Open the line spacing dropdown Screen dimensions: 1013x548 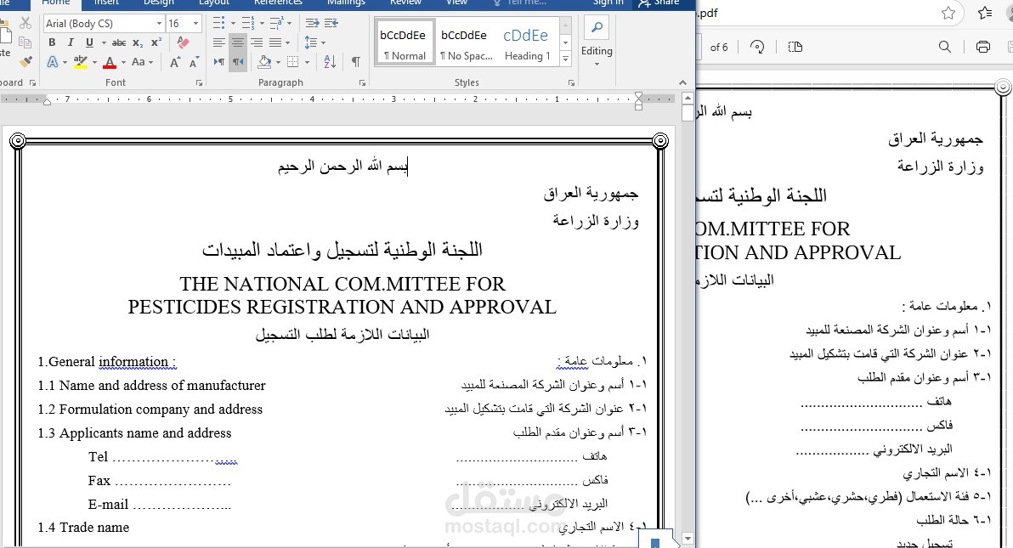[315, 42]
